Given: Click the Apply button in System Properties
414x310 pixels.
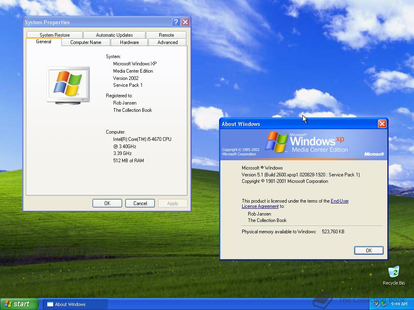Looking at the screenshot, I should [x=173, y=203].
